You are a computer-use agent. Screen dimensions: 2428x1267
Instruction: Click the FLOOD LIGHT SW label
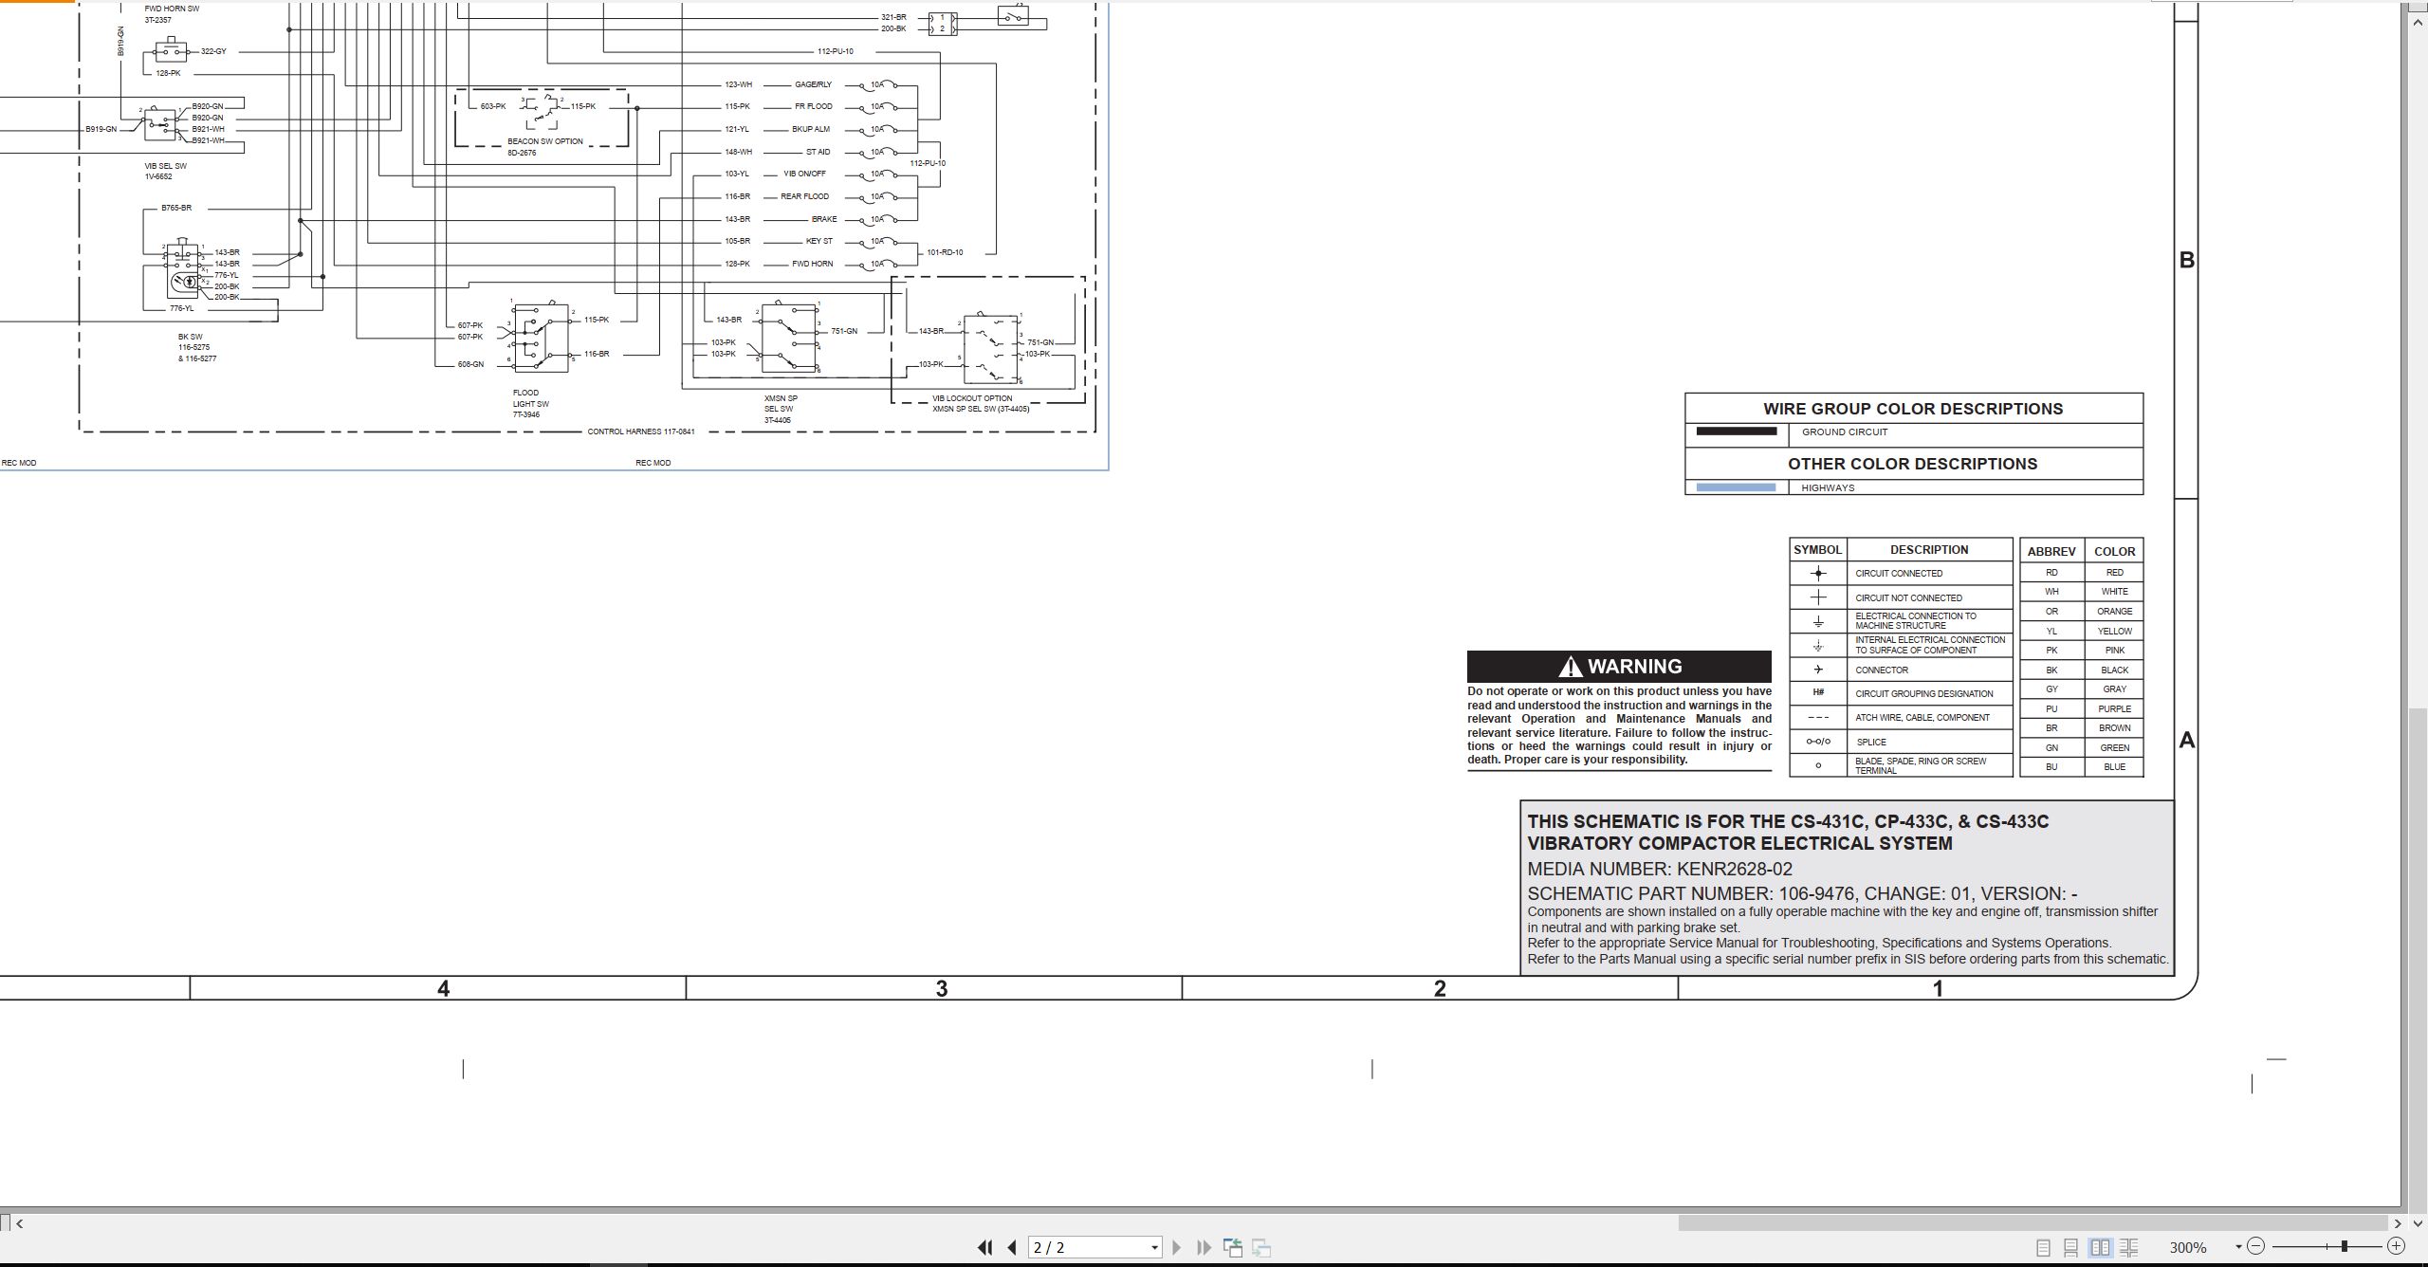(x=530, y=398)
